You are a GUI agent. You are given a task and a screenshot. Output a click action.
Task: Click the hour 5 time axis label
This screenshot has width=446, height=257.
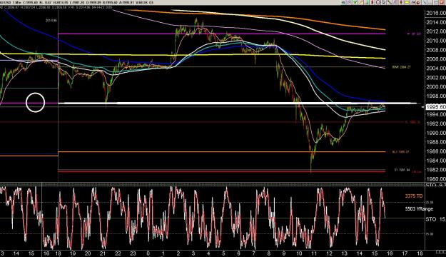point(223,253)
